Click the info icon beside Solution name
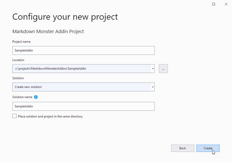This screenshot has height=163, width=232. point(36,97)
